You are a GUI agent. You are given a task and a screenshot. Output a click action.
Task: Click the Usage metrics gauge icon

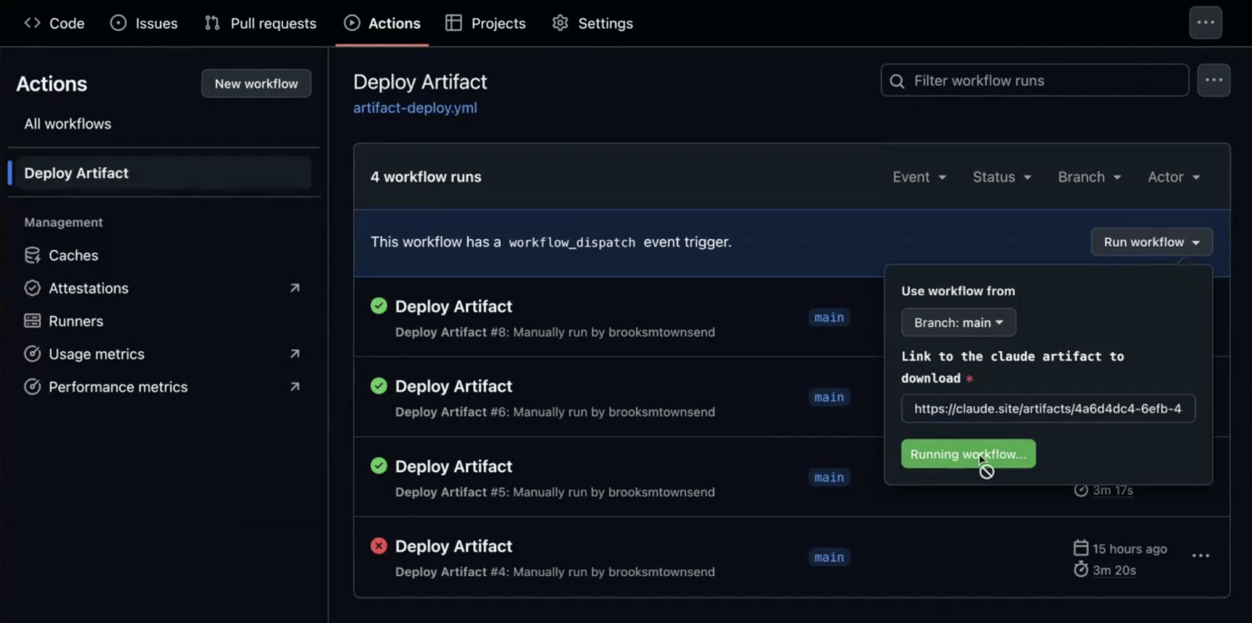coord(32,354)
